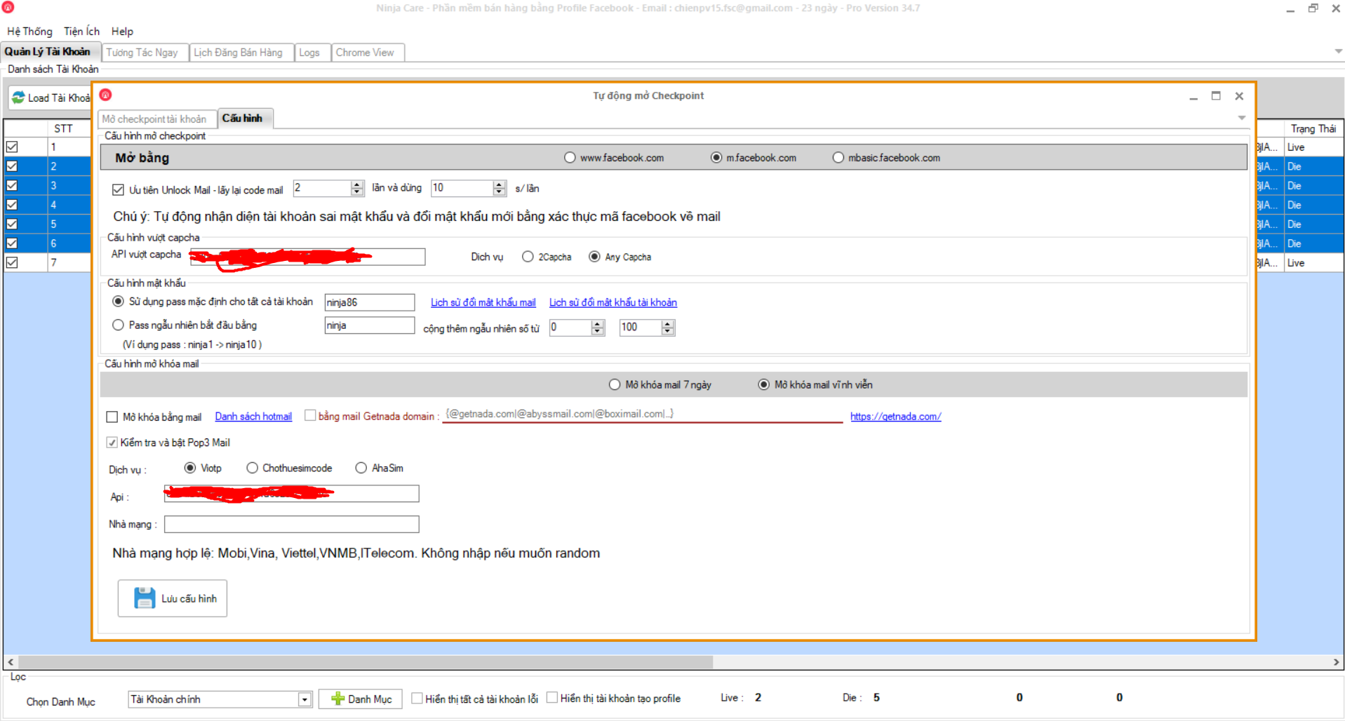Open Chrome View tab
The height and width of the screenshot is (721, 1345).
point(368,53)
